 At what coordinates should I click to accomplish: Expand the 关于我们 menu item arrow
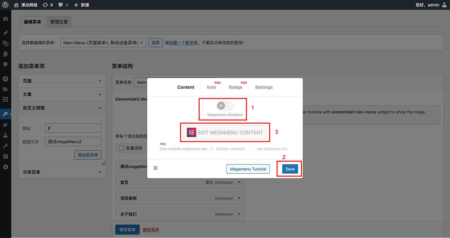[239, 214]
